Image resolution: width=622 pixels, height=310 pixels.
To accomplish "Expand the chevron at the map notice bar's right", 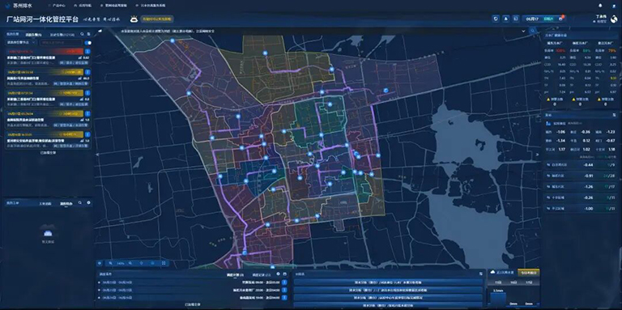I will 524,31.
